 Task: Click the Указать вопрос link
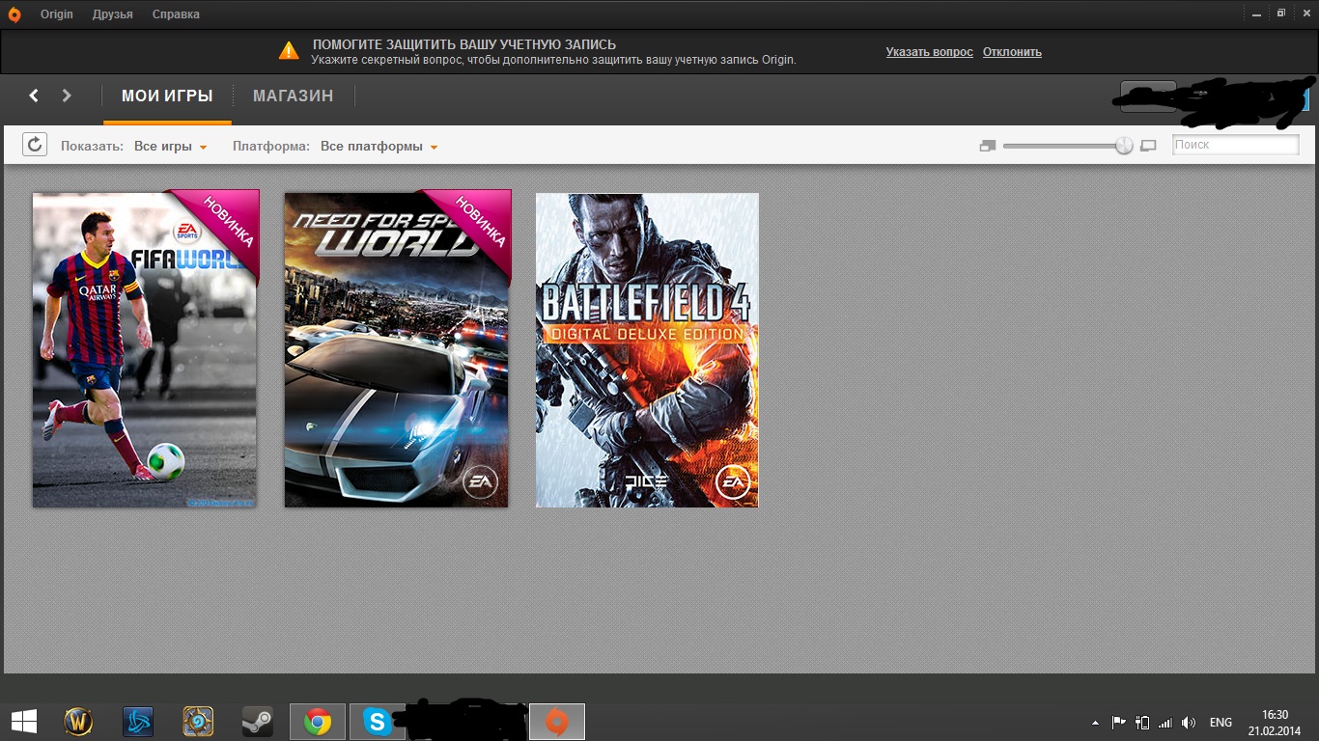tap(930, 52)
